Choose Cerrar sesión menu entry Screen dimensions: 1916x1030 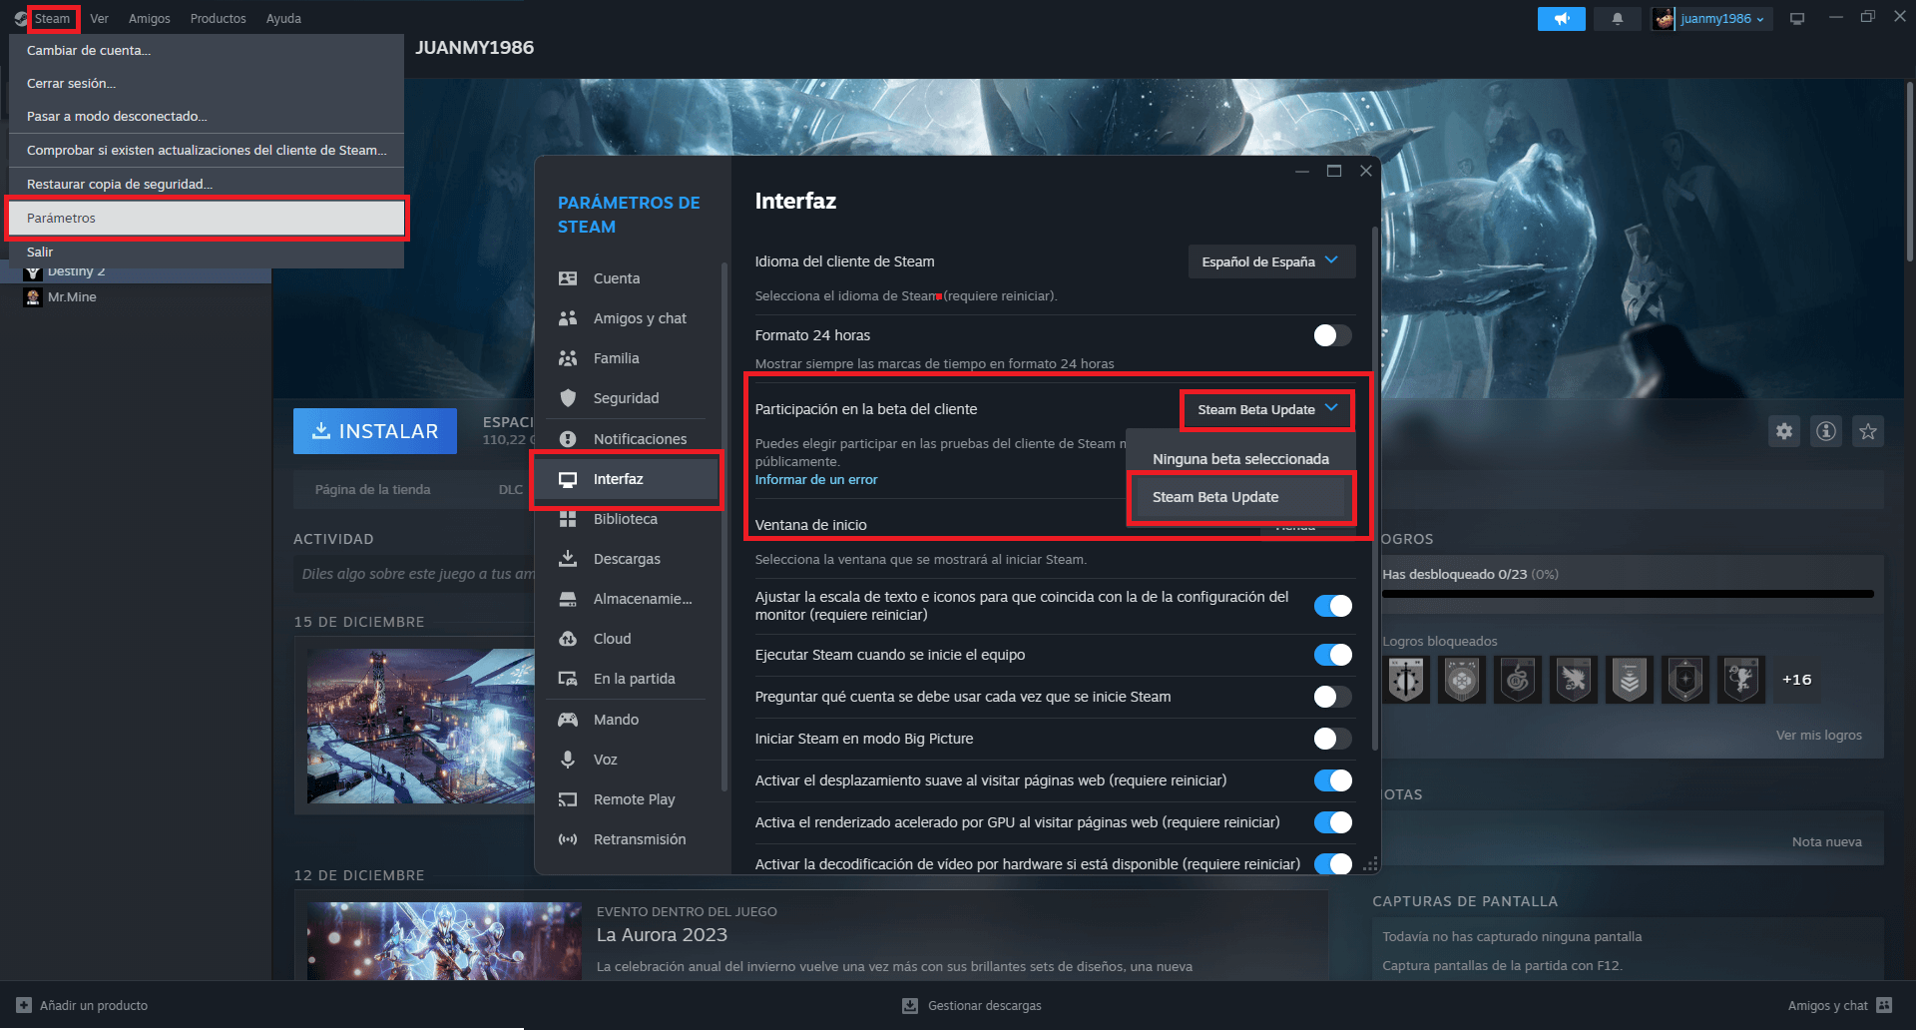tap(207, 83)
